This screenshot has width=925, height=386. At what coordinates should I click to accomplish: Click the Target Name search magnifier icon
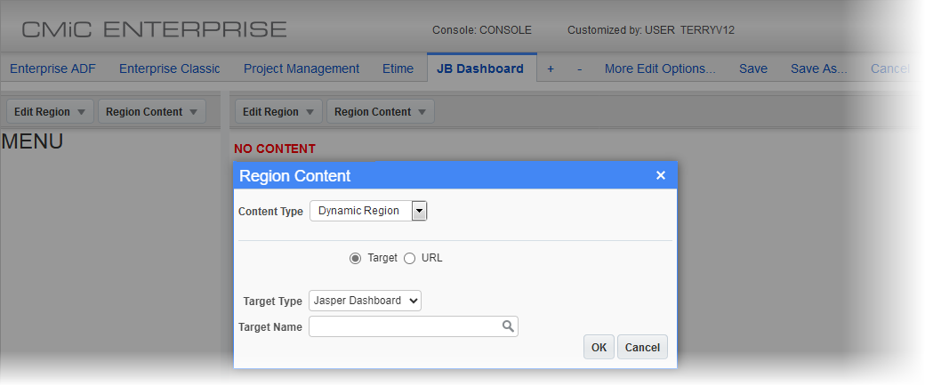click(x=508, y=326)
